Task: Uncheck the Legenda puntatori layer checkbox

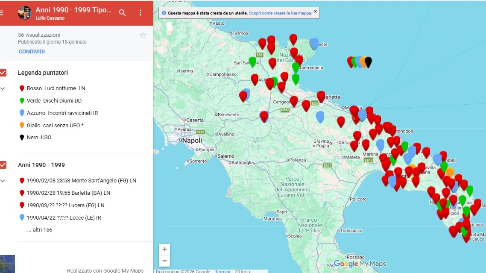Action: click(3, 73)
